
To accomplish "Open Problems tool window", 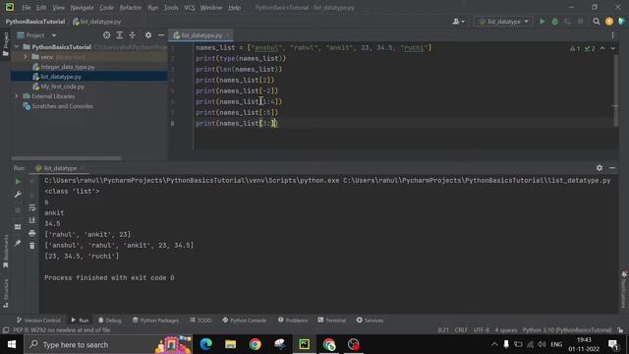I will (293, 321).
